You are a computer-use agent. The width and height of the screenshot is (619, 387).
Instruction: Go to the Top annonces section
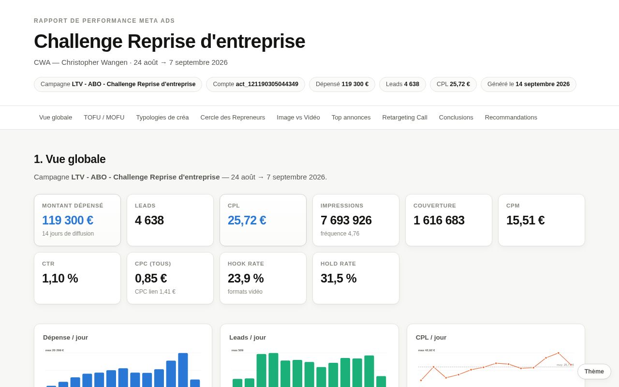coord(351,118)
